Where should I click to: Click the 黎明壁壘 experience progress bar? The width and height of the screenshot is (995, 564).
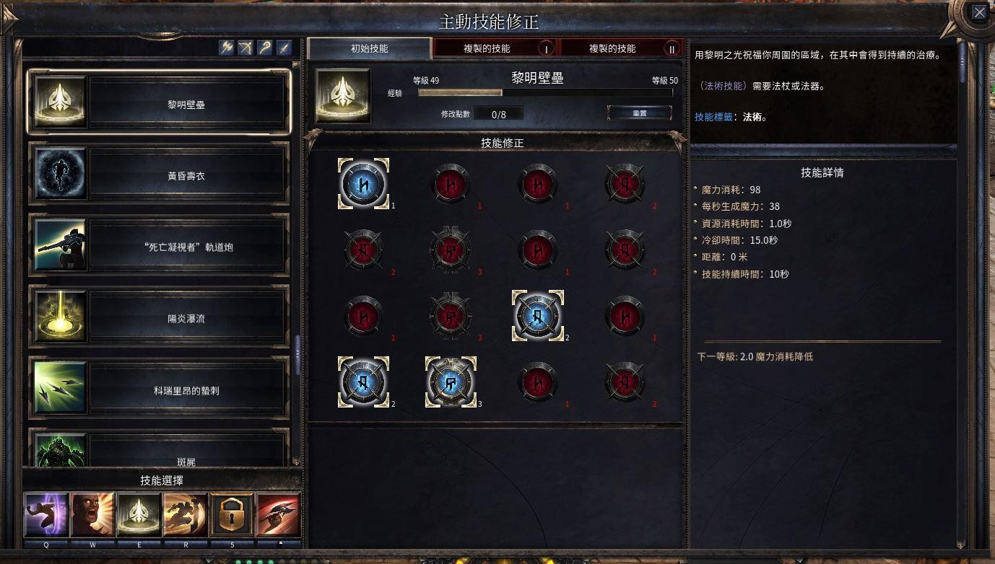tap(545, 92)
